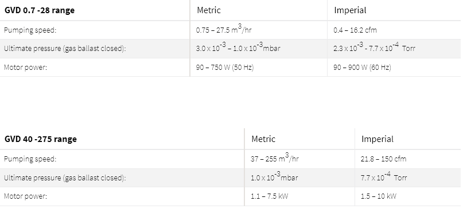The width and height of the screenshot is (467, 213).
Task: Select the 90 – 900 W (60 Hz) cell
Action: (362, 67)
